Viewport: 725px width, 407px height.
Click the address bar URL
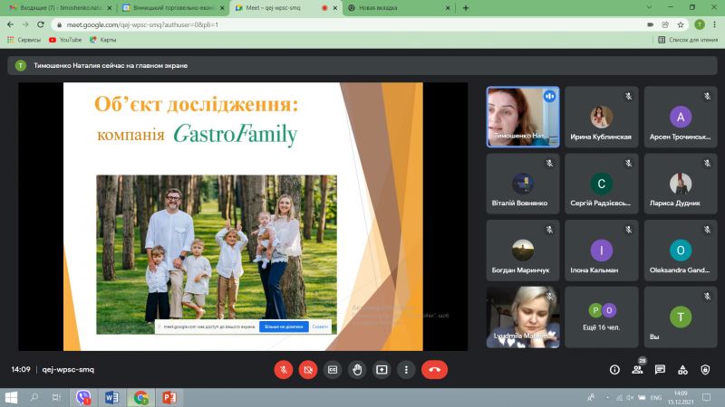point(142,24)
